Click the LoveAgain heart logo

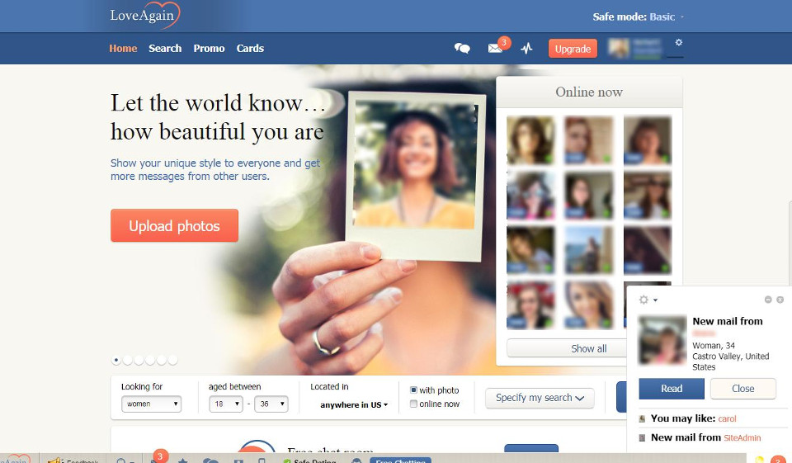144,16
